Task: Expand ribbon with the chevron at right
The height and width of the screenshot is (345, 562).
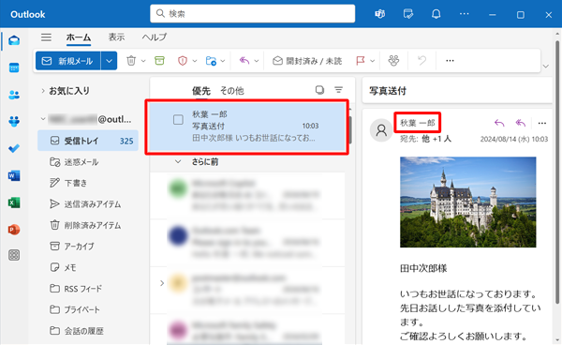Action: click(546, 67)
